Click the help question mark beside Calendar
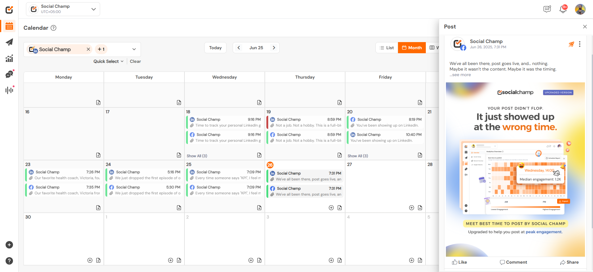The width and height of the screenshot is (593, 272). [x=53, y=28]
